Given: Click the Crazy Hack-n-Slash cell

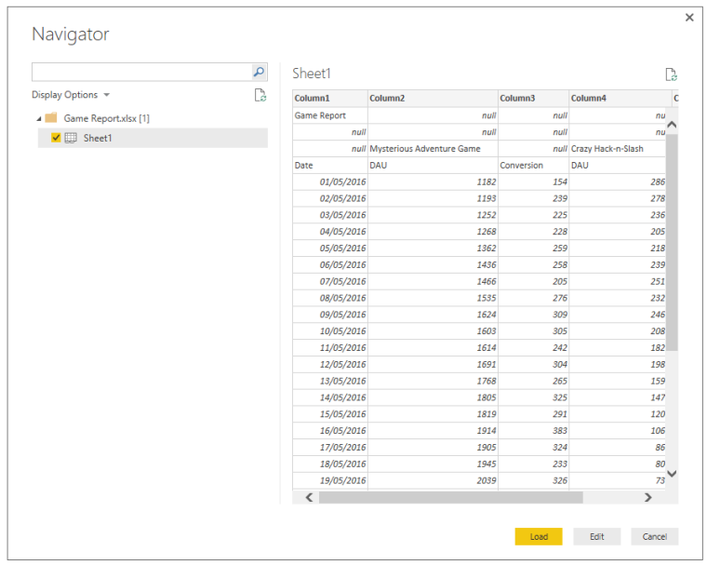Looking at the screenshot, I should coord(618,149).
